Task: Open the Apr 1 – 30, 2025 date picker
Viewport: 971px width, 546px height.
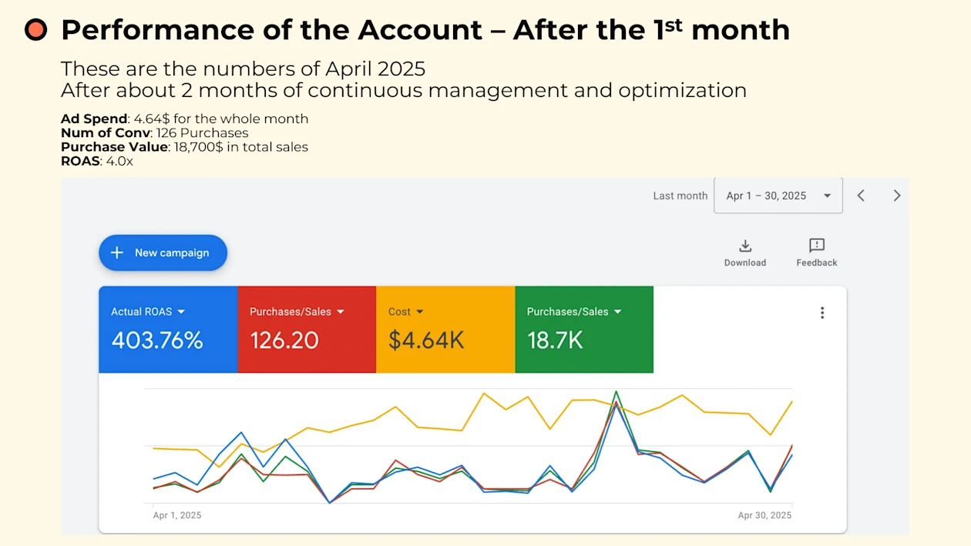Action: pos(778,196)
